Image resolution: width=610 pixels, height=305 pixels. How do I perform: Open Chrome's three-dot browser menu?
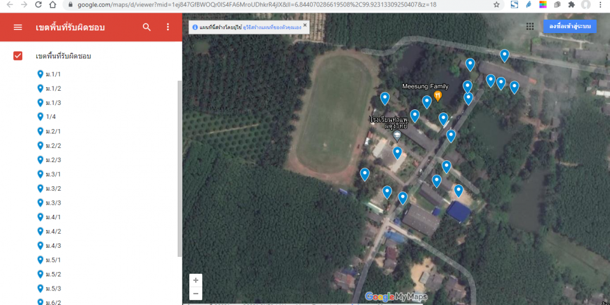point(600,4)
